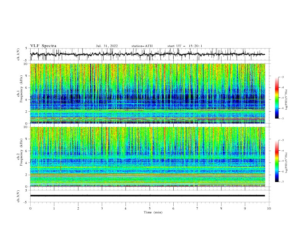The image size is (303, 234).
Task: Click the ch.1 spectrogram color scale bar
Action: 277,98
